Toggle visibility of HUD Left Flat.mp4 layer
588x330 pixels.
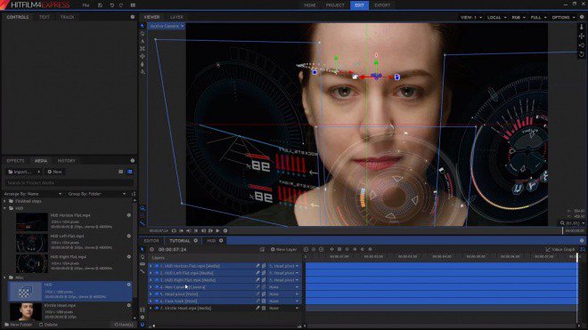(x=157, y=273)
